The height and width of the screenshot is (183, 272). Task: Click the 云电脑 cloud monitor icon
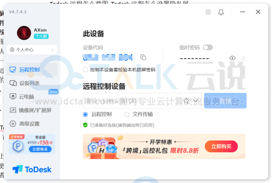[x=13, y=96]
